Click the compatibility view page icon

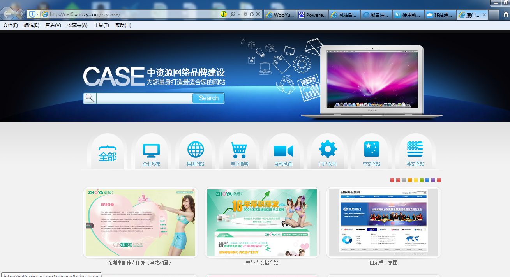tap(245, 14)
